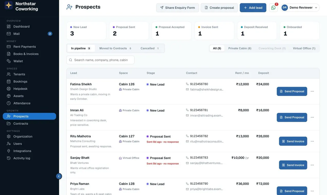
Task: Click the Contracts folder icon
Action: click(9, 123)
